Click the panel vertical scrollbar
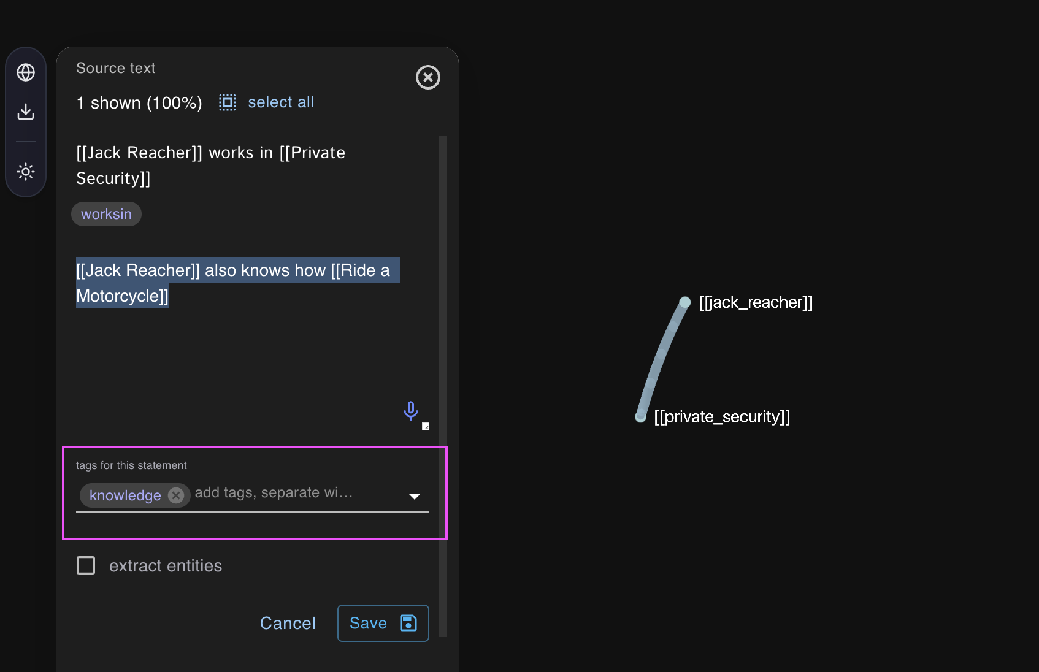Image resolution: width=1039 pixels, height=672 pixels. coord(443,386)
